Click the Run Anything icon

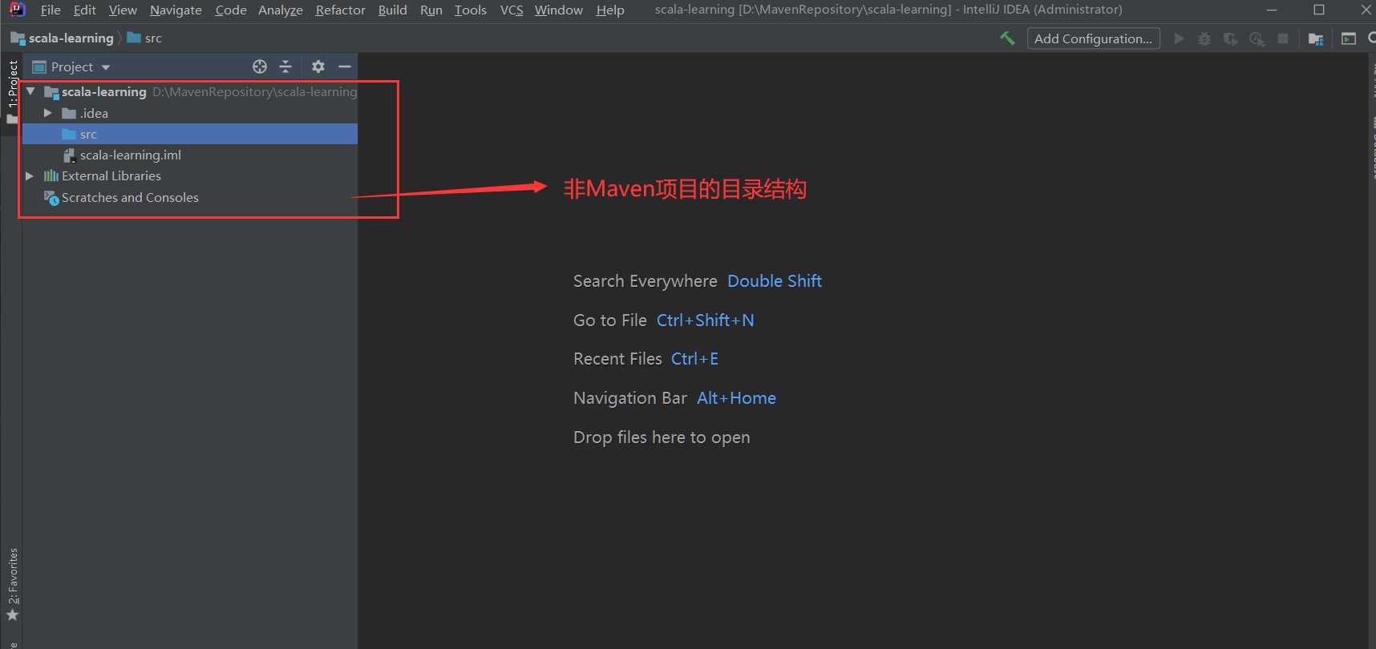click(x=1349, y=38)
